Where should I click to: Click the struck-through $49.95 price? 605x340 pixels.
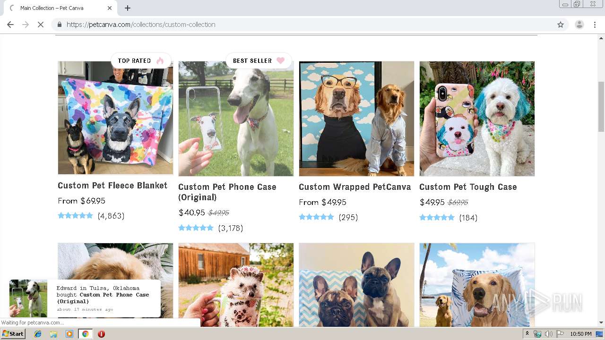pos(219,213)
